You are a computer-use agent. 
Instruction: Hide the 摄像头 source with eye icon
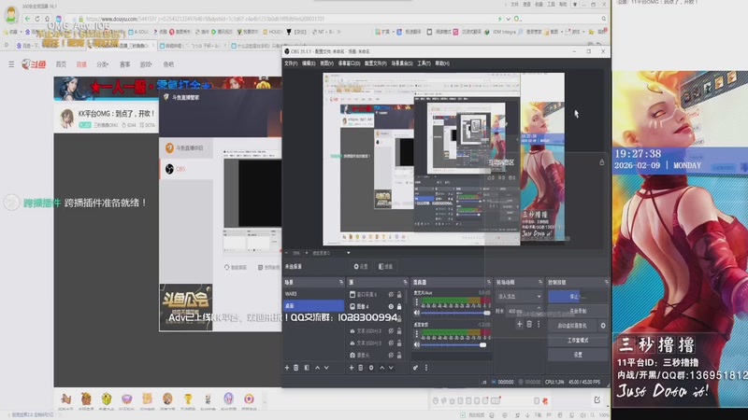(391, 355)
